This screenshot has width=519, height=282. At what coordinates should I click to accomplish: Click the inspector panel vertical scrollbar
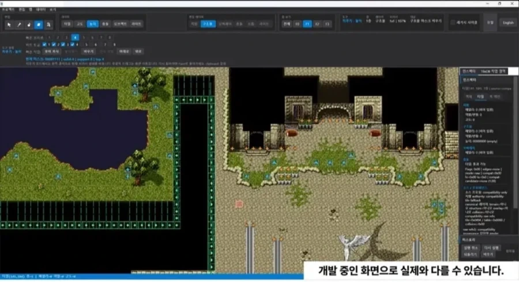coord(516,142)
